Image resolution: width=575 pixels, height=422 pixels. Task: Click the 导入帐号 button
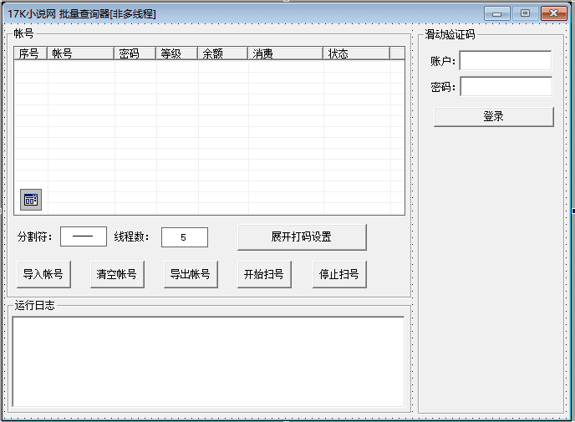pos(43,274)
